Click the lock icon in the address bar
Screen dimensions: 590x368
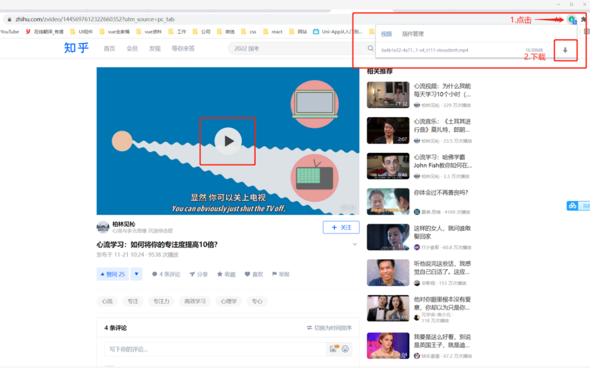point(9,19)
